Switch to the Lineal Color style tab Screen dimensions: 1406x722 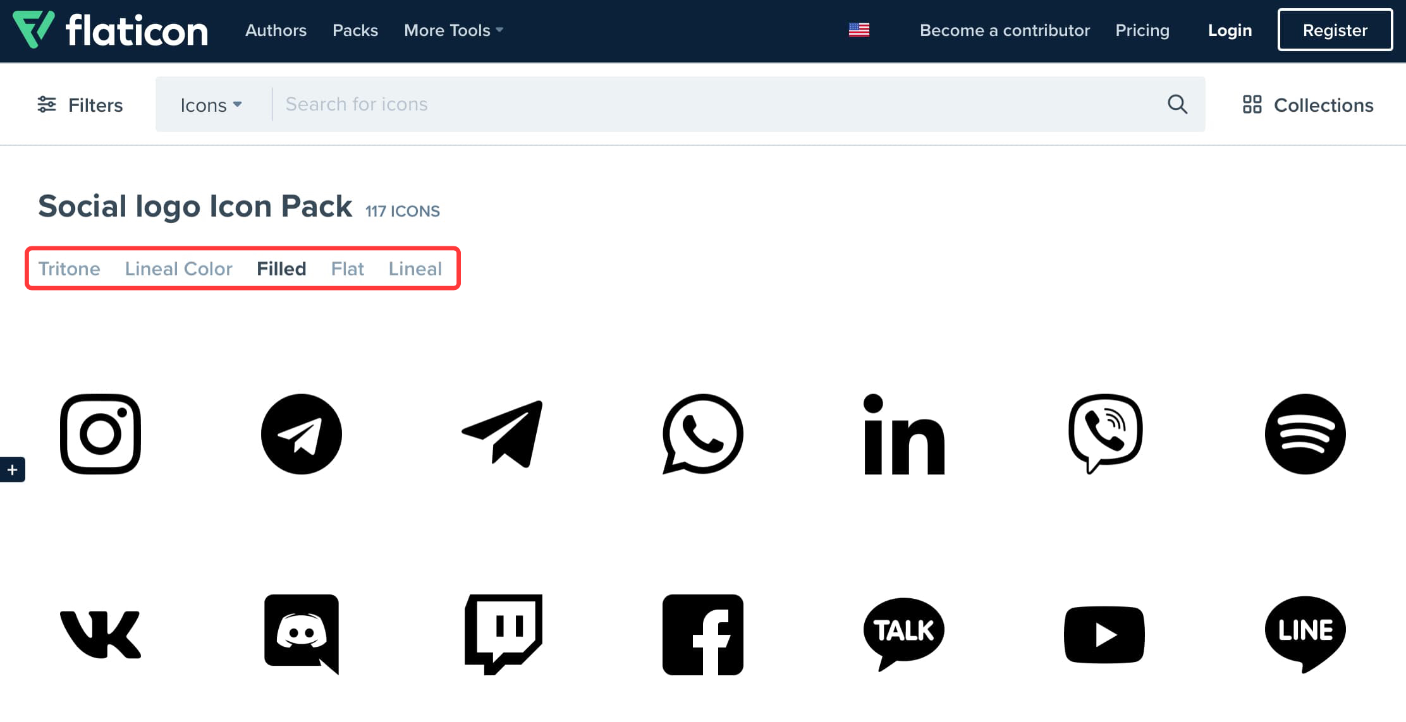[178, 268]
